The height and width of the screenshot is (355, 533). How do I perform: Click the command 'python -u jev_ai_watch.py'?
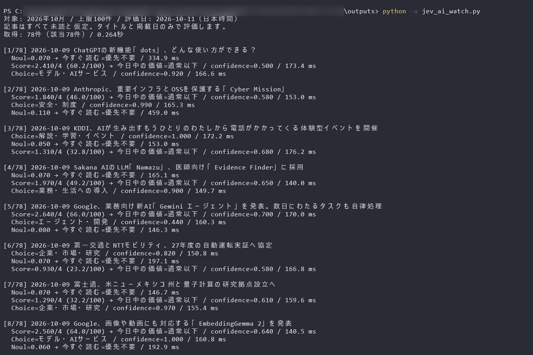pos(431,11)
